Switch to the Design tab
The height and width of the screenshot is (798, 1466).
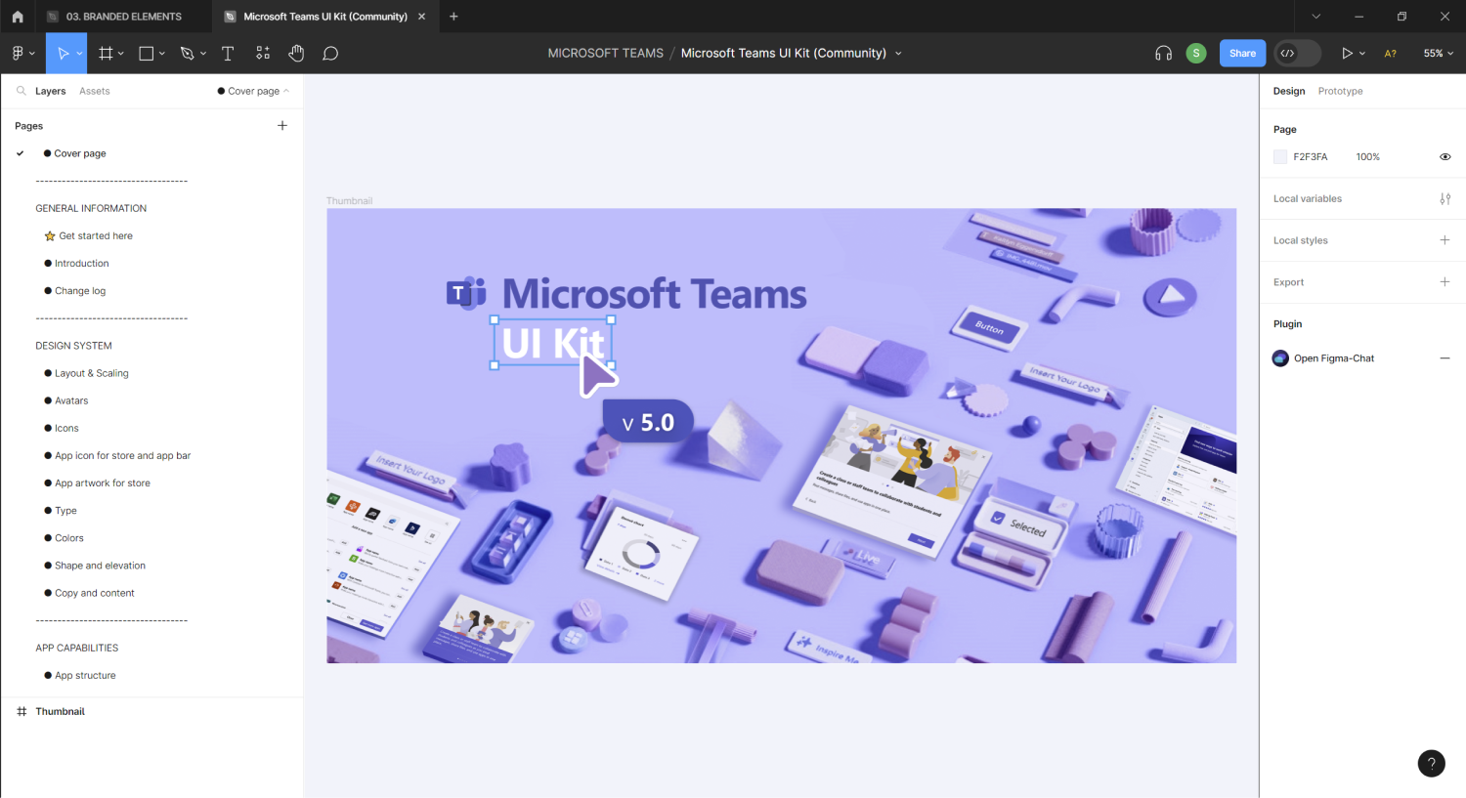tap(1289, 91)
